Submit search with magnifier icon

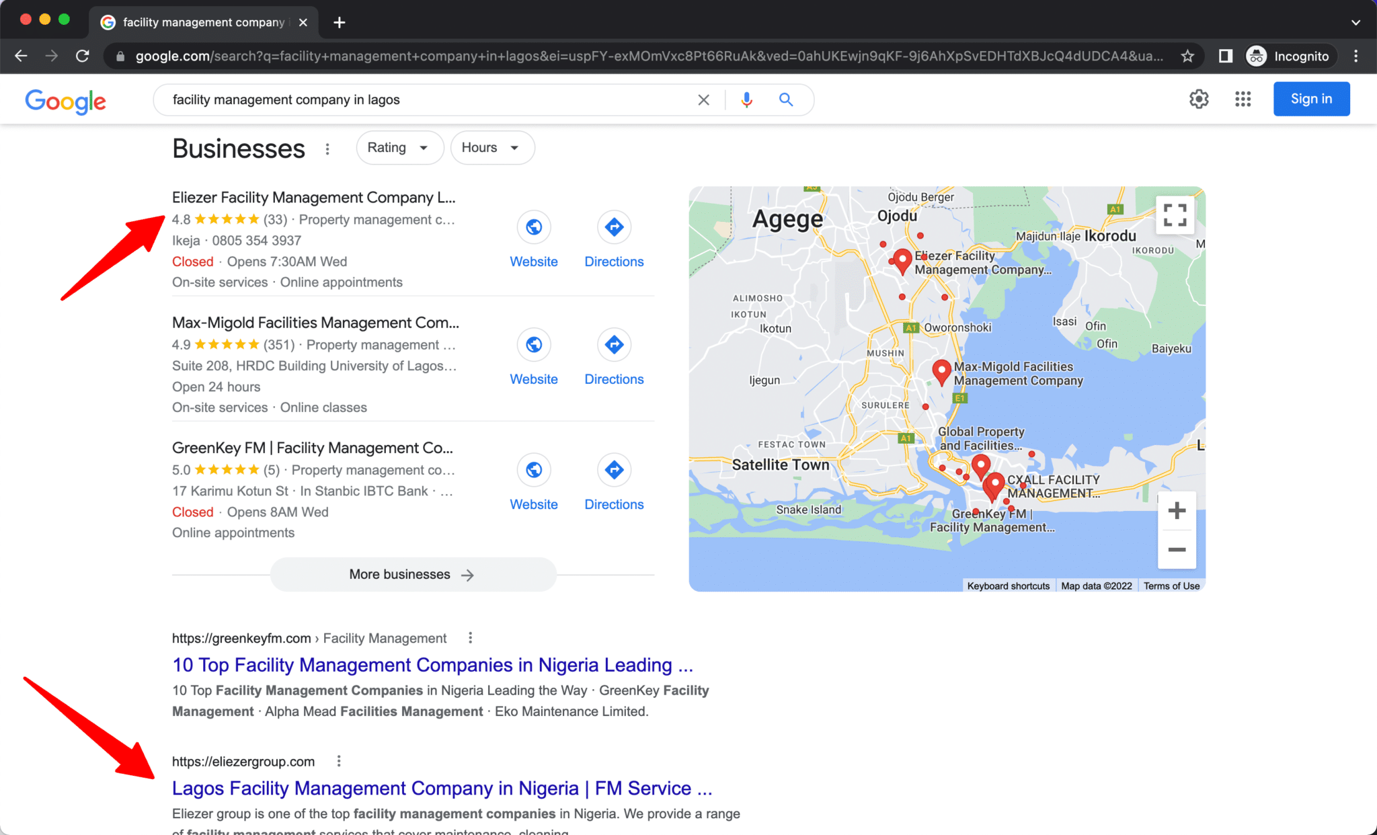point(786,100)
